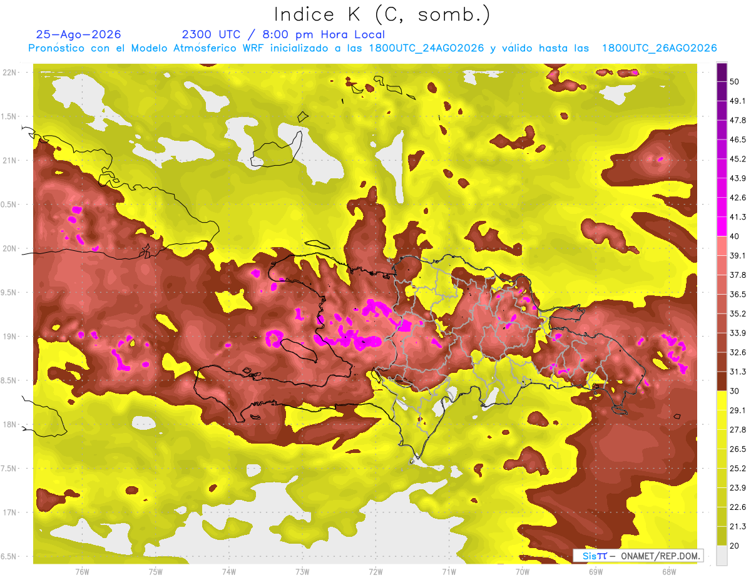Screen dimensions: 751x580
Task: Click the "20" value on the color scale
Action: (735, 546)
